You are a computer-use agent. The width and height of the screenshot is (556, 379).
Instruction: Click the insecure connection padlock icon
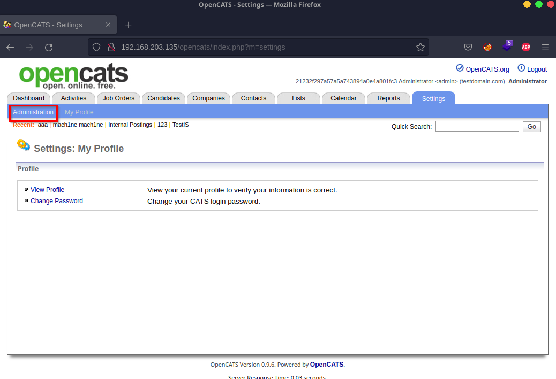[111, 47]
